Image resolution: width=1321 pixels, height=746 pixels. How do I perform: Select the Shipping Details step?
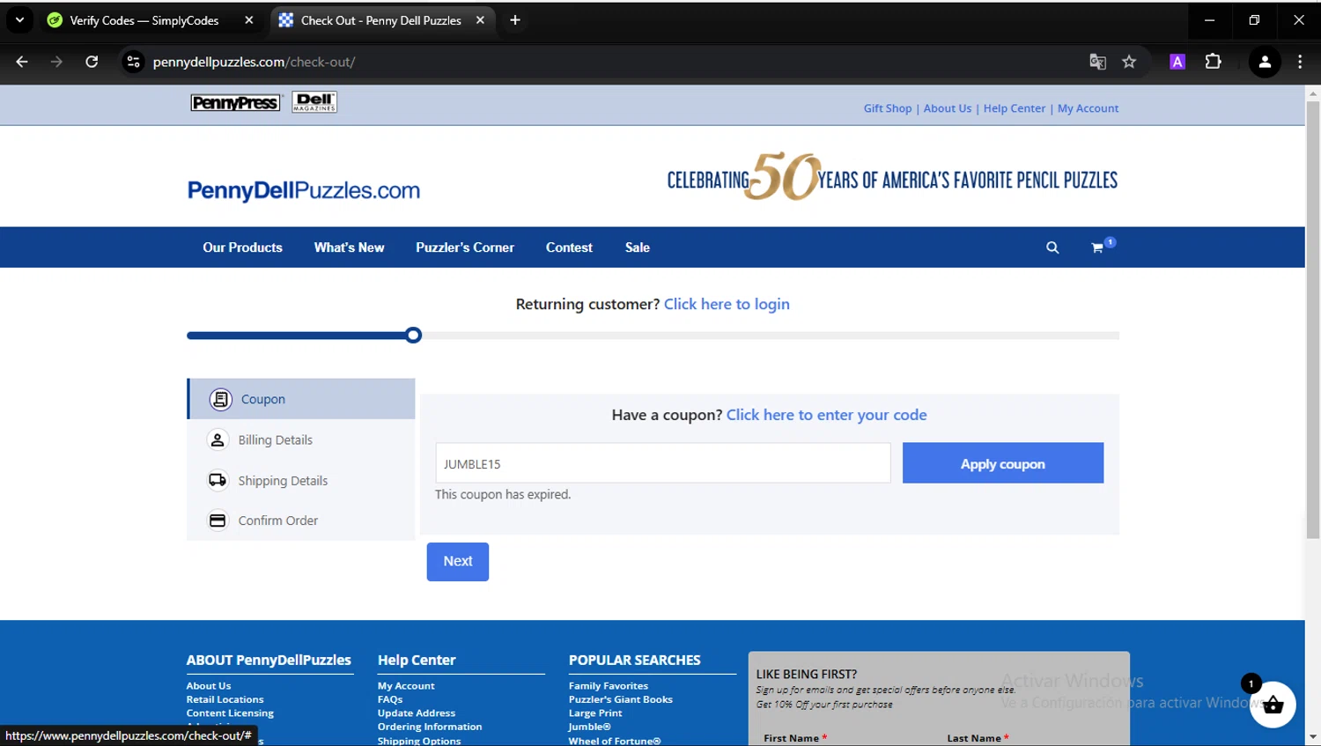pyautogui.click(x=301, y=480)
